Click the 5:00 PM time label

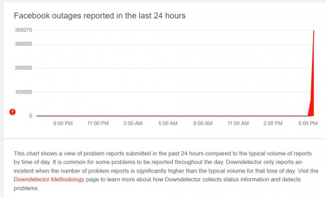[308, 123]
